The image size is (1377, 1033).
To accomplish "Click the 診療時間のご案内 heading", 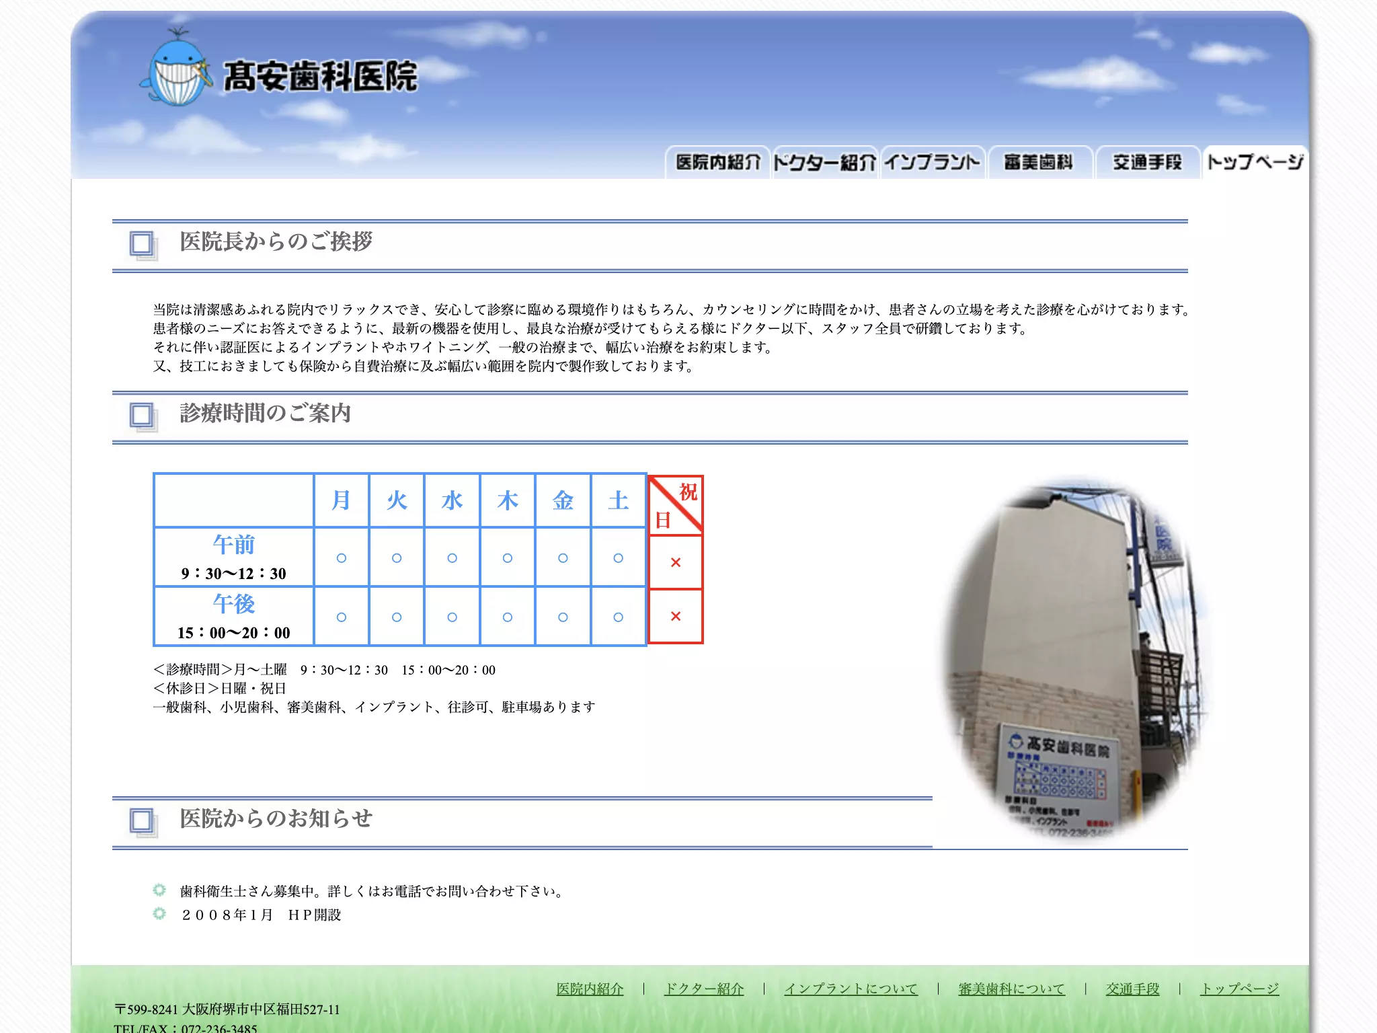I will click(265, 413).
